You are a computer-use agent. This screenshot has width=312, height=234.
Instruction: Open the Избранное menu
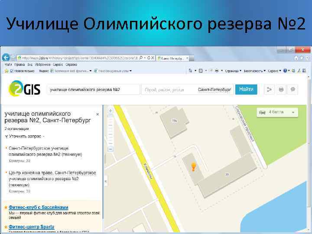click(42, 65)
